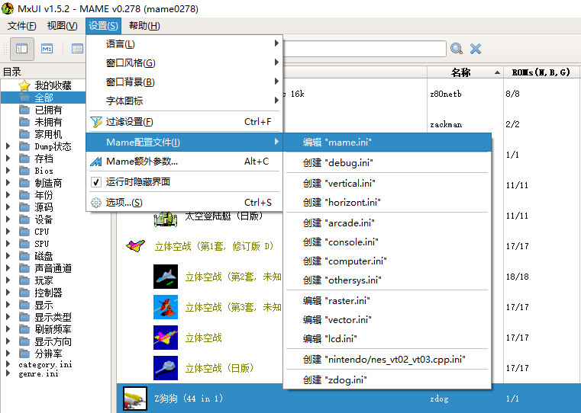Viewport: 581px width, 413px height.
Task: Expand the CPU tree node
Action: (8, 232)
